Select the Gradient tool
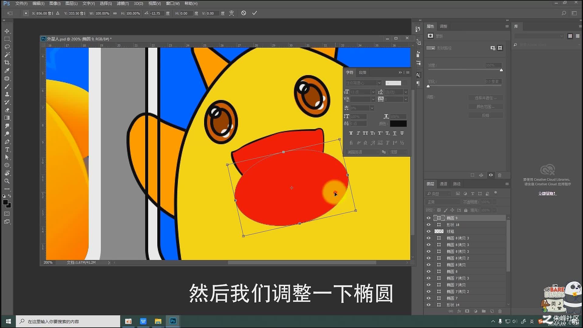The image size is (583, 328). coord(7,118)
